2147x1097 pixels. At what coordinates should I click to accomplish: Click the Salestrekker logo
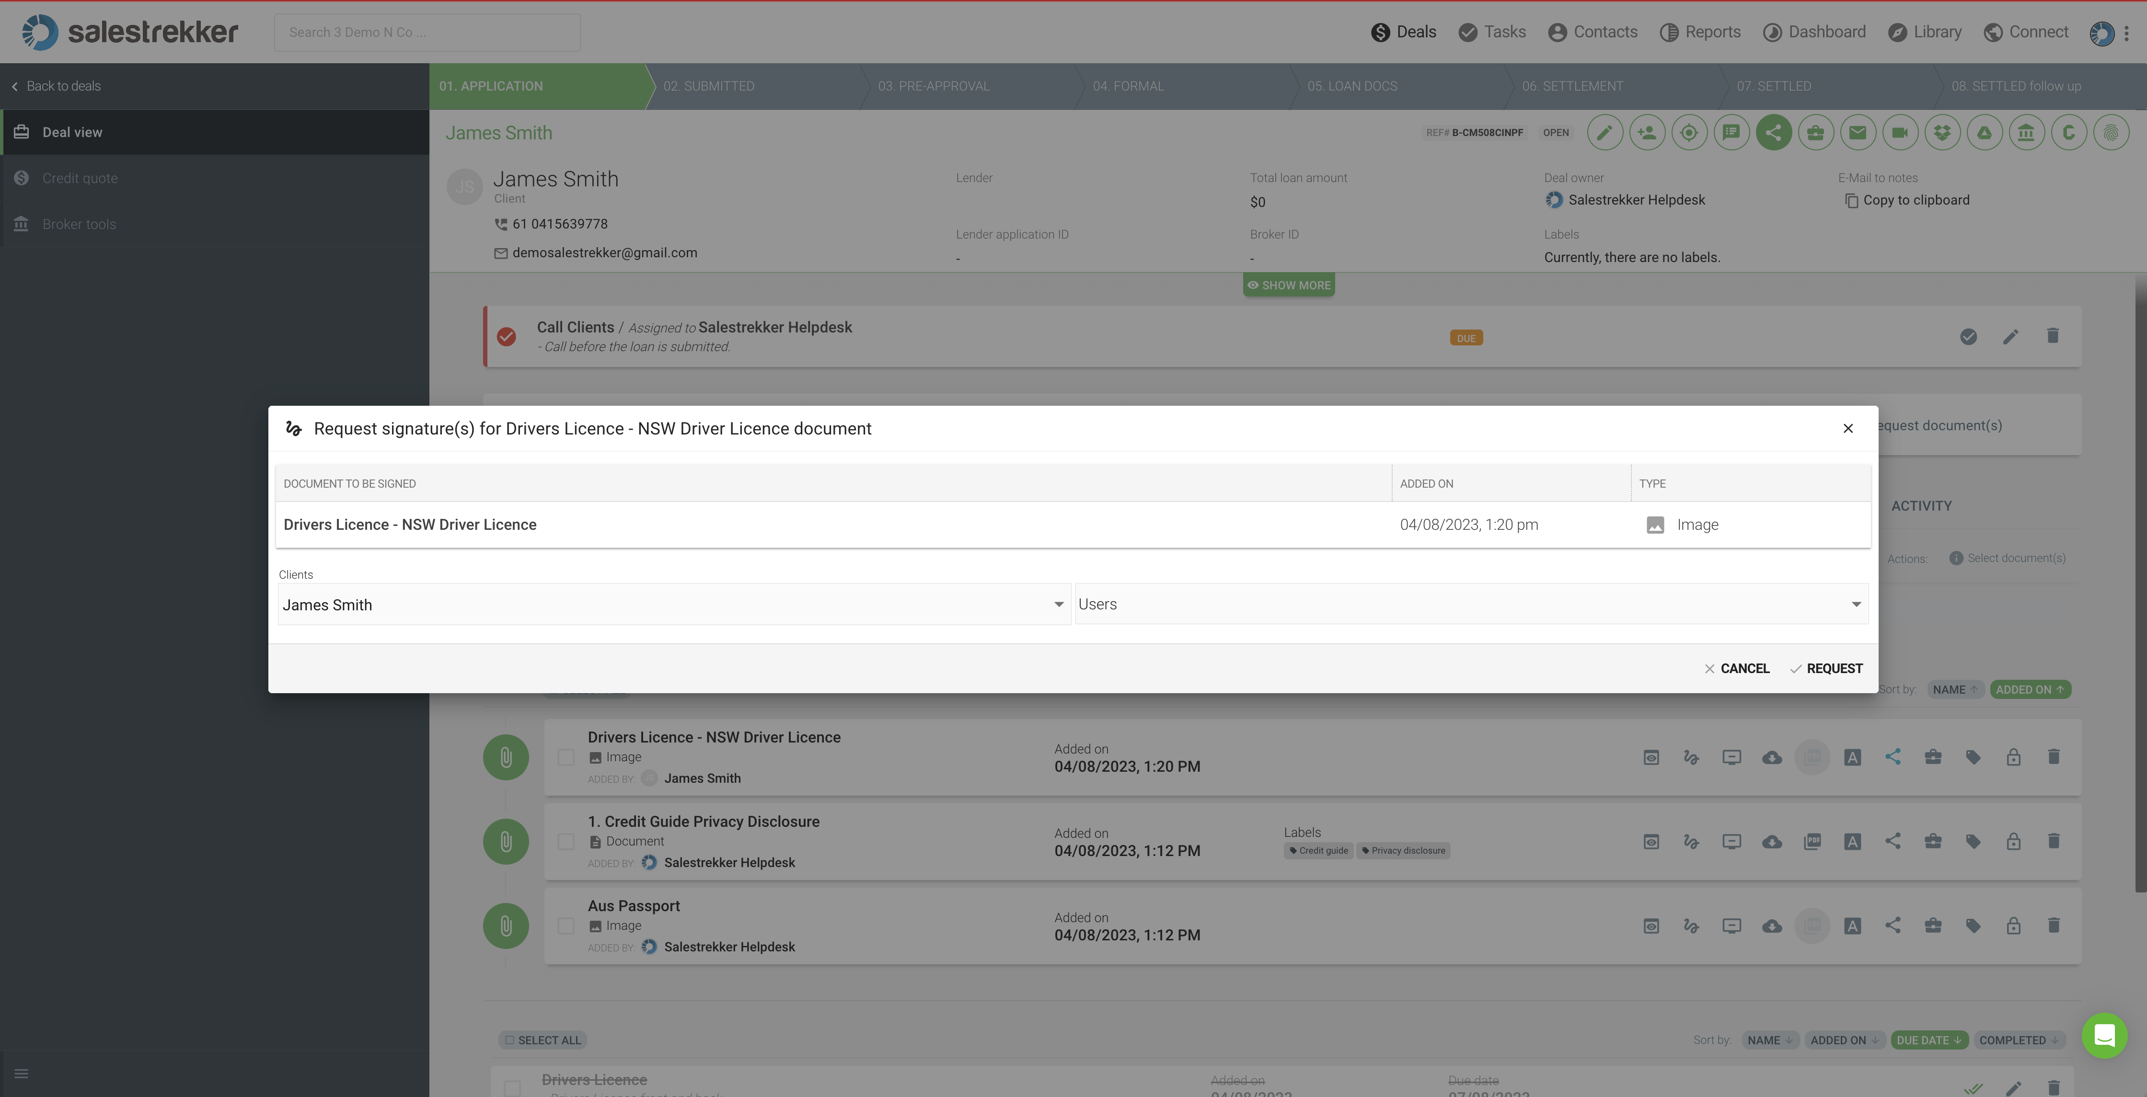point(129,32)
